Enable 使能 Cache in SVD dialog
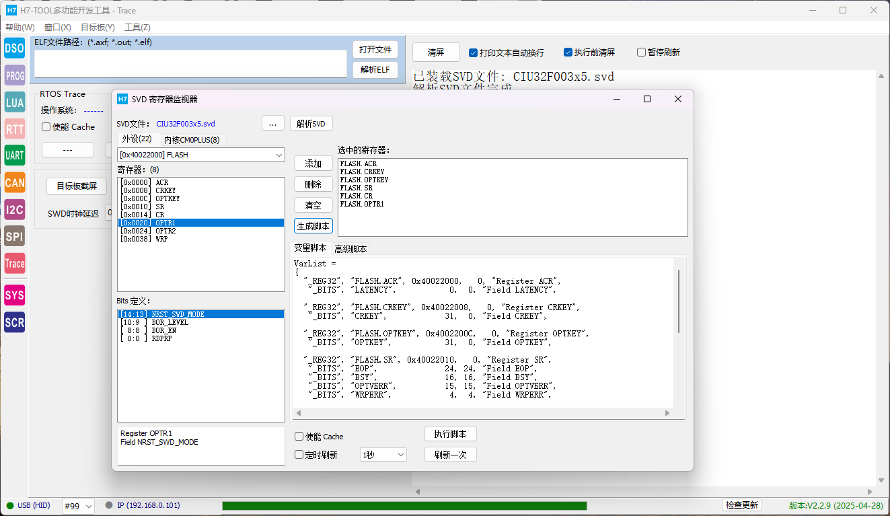Screen dimensions: 890x516 pos(319,437)
